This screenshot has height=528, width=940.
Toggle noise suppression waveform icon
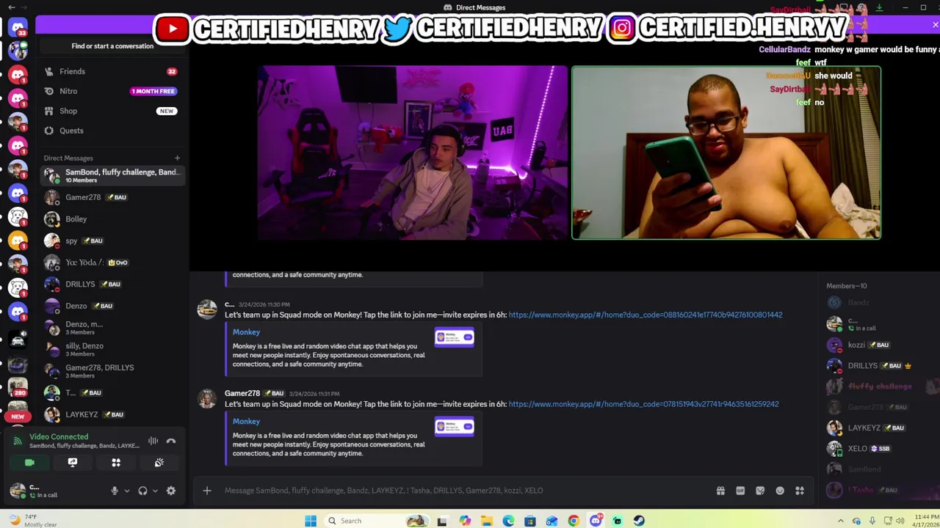pos(153,441)
